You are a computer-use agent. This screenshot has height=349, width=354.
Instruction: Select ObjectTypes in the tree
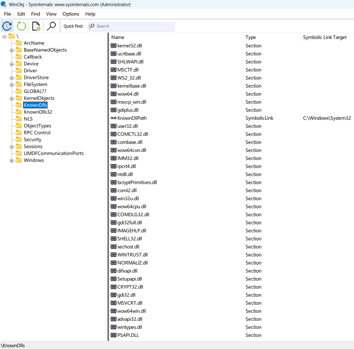tap(37, 126)
